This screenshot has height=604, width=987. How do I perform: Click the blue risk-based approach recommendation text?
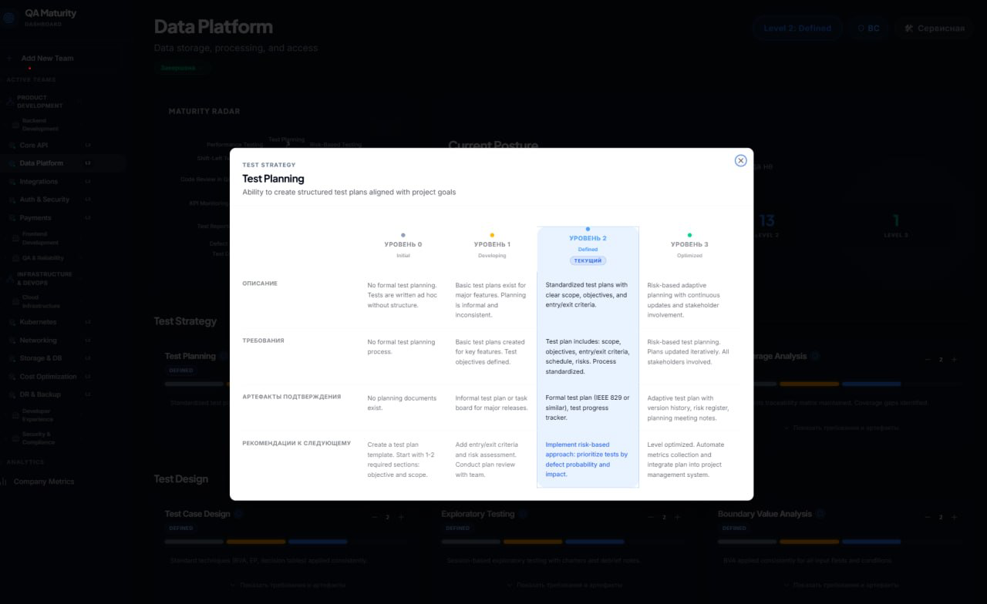(x=587, y=459)
